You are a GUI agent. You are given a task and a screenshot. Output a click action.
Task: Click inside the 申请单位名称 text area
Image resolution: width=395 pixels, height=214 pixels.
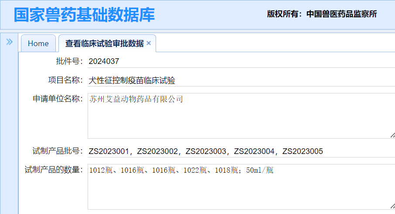(242, 116)
